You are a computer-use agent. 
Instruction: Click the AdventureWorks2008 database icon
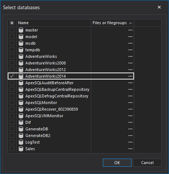[21, 63]
